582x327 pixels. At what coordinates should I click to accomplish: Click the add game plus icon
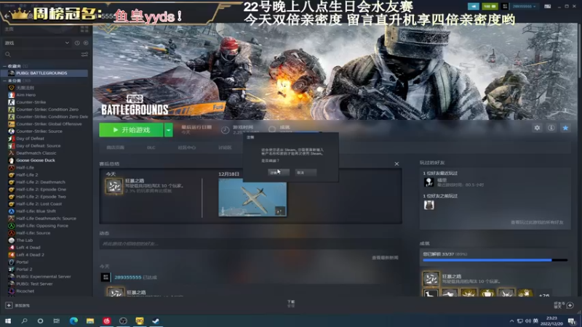coord(9,305)
